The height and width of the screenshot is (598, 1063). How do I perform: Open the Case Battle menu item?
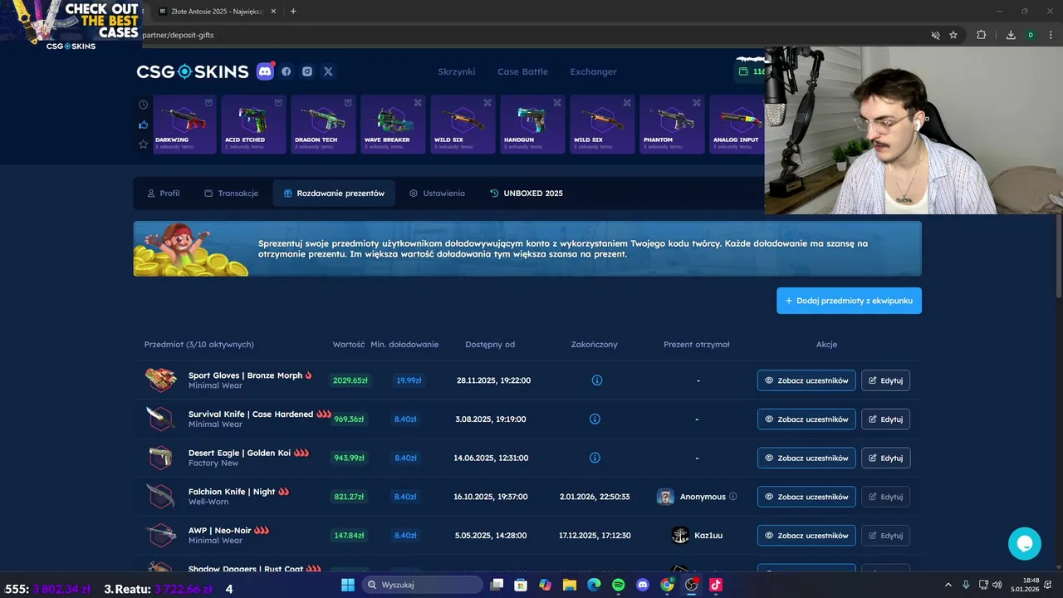pos(522,71)
